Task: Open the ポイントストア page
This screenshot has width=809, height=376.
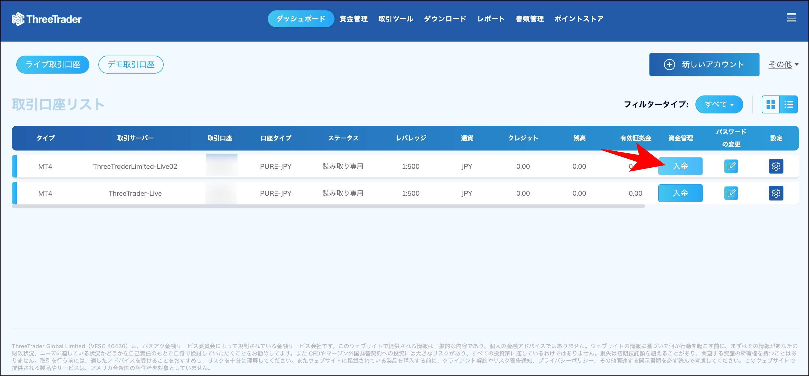Action: (x=578, y=19)
